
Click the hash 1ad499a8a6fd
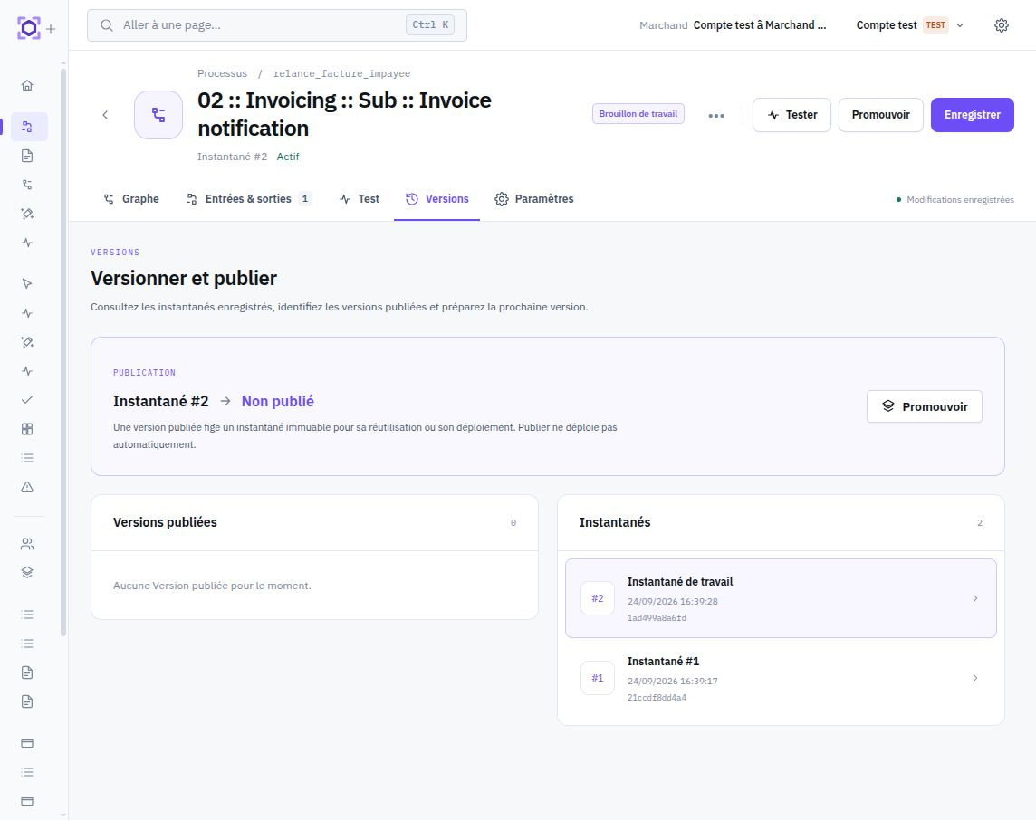657,618
